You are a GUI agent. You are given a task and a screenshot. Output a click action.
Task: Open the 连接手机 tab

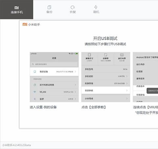pyautogui.click(x=16, y=10)
